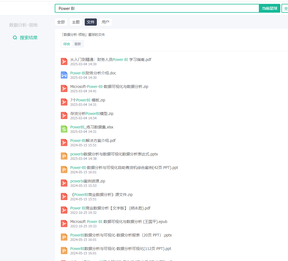This screenshot has width=288, height=261.
Task: Click the green spreadsheet icon for PowerBI_练习数据集.xlsx
Action: click(x=64, y=129)
